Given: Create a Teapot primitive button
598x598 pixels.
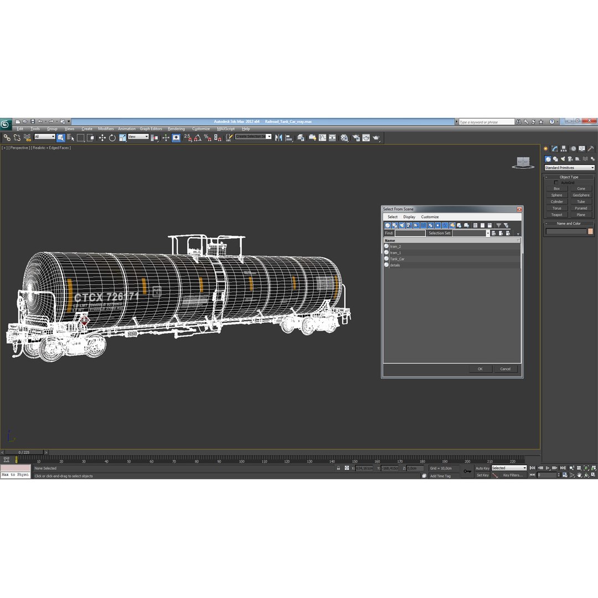Looking at the screenshot, I should 557,215.
